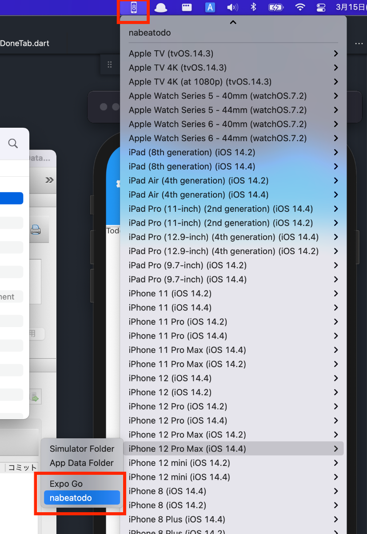Click the printer icon in background window
367x534 pixels.
click(x=36, y=230)
